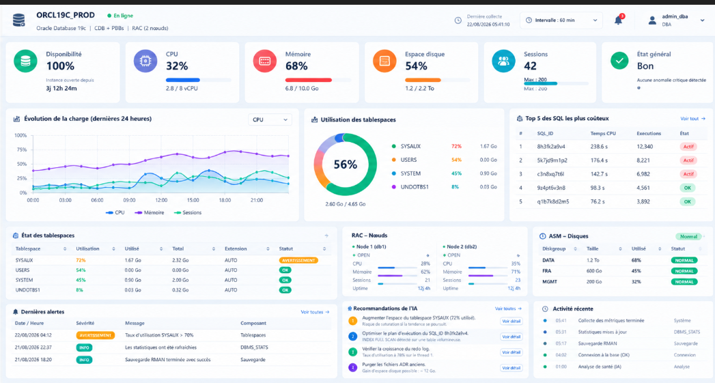Click the chart icon beside Évolution de la charge
Viewport: 715px width, 383px height.
click(16, 119)
